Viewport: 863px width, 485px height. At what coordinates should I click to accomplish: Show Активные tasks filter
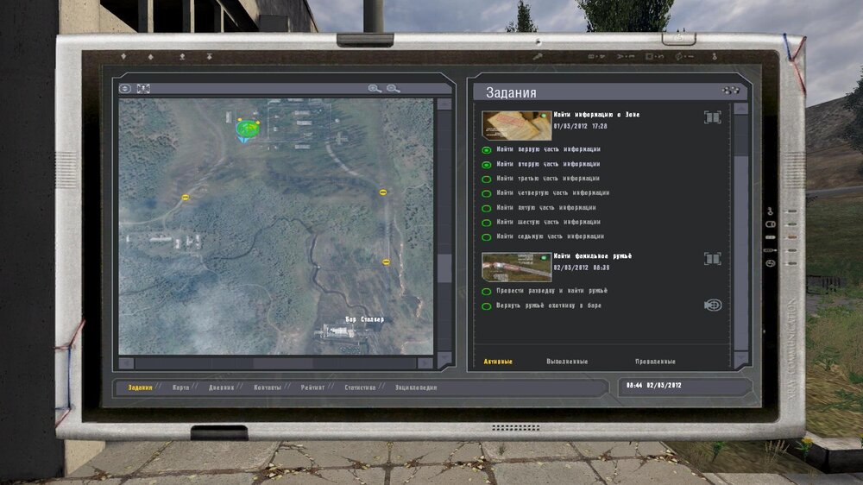498,362
